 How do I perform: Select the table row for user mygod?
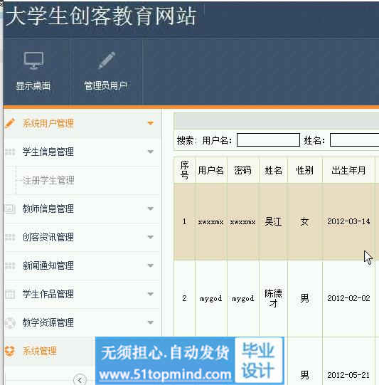(x=276, y=298)
